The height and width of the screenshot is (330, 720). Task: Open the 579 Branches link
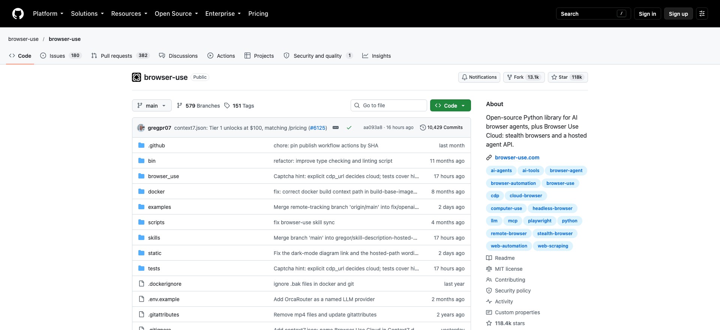coord(198,106)
